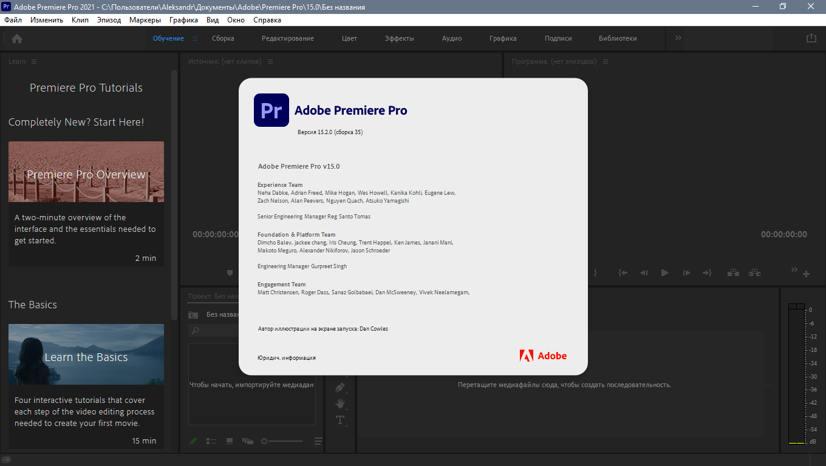Open the Button Editor plus icon

click(x=806, y=274)
